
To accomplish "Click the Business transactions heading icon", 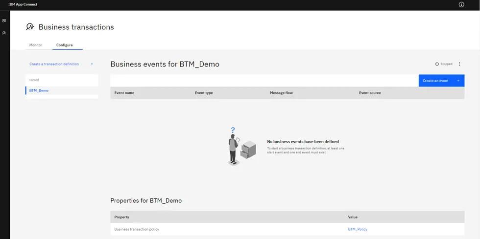I will [30, 27].
